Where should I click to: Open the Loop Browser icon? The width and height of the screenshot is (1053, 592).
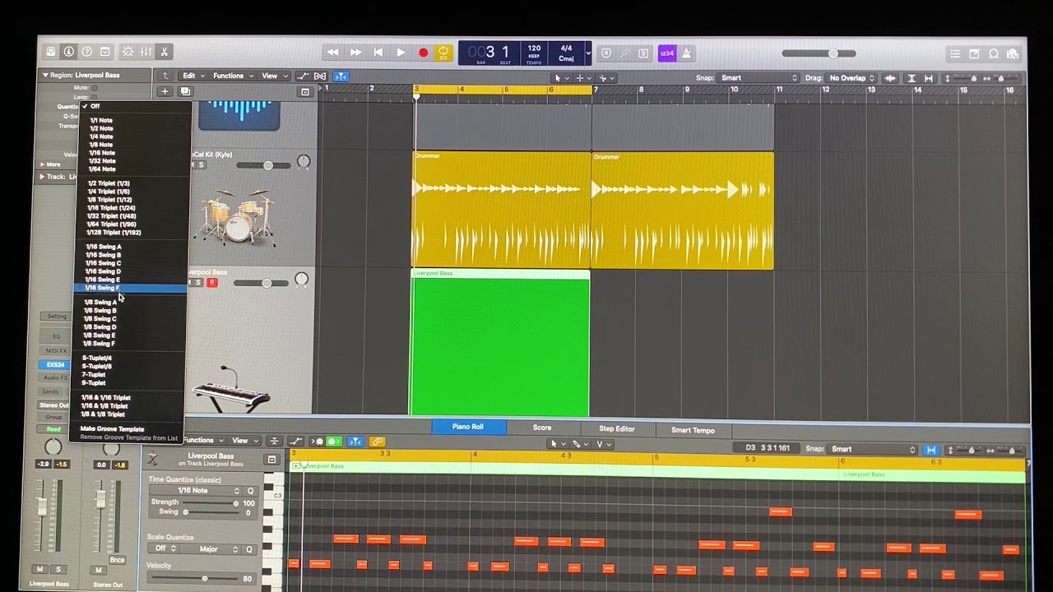coord(994,53)
